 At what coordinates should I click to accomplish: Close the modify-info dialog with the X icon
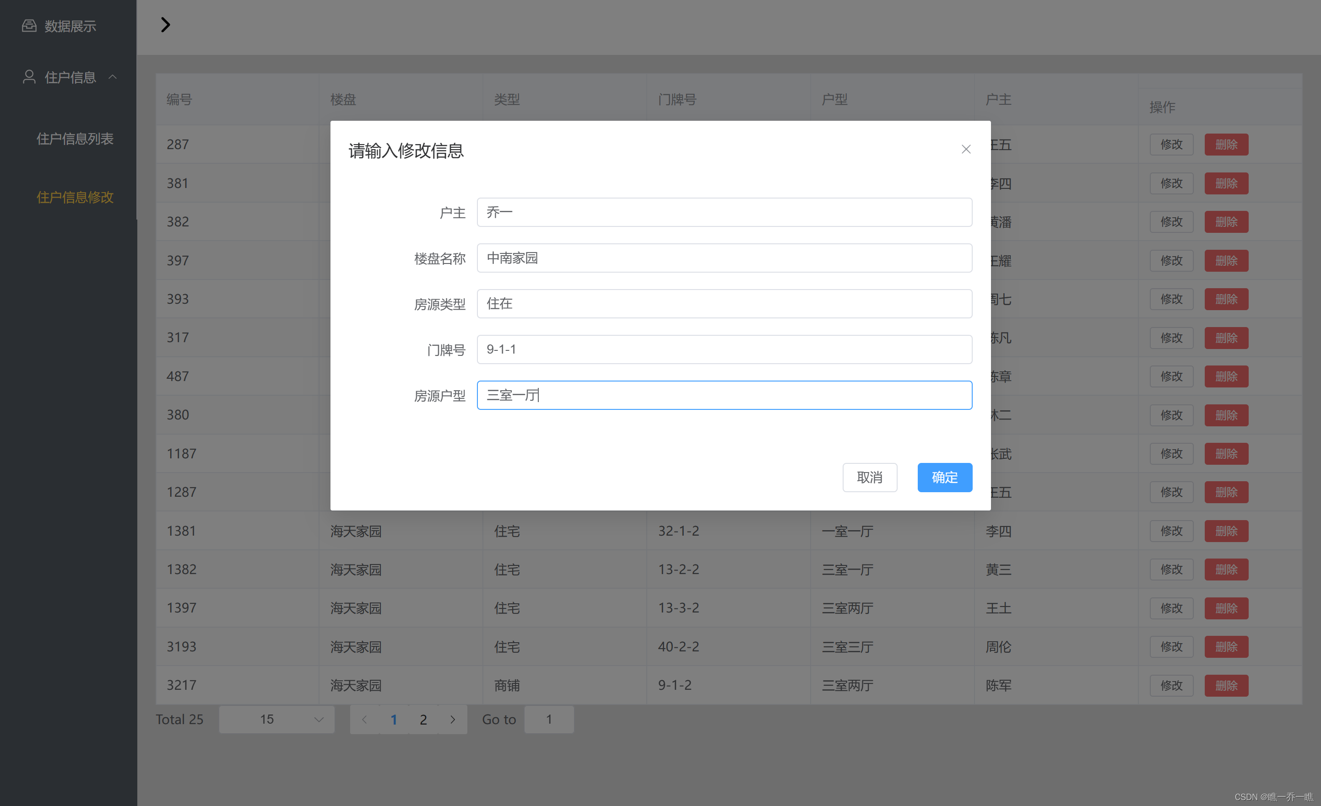(966, 150)
